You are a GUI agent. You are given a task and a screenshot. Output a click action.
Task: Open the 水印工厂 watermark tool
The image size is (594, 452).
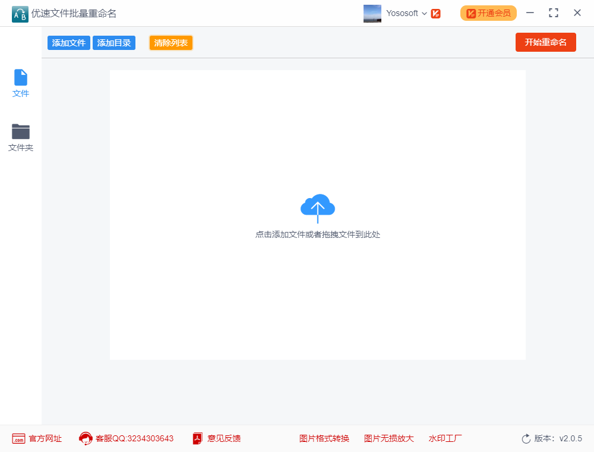click(x=445, y=438)
